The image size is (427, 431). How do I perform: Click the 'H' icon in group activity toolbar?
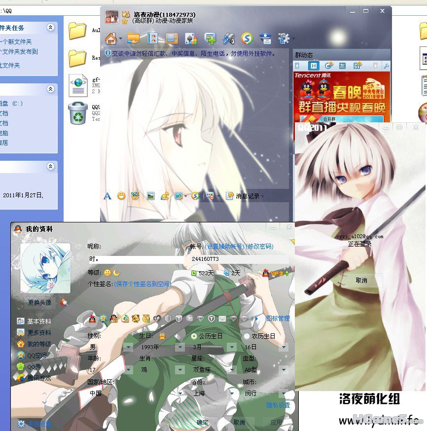313,66
